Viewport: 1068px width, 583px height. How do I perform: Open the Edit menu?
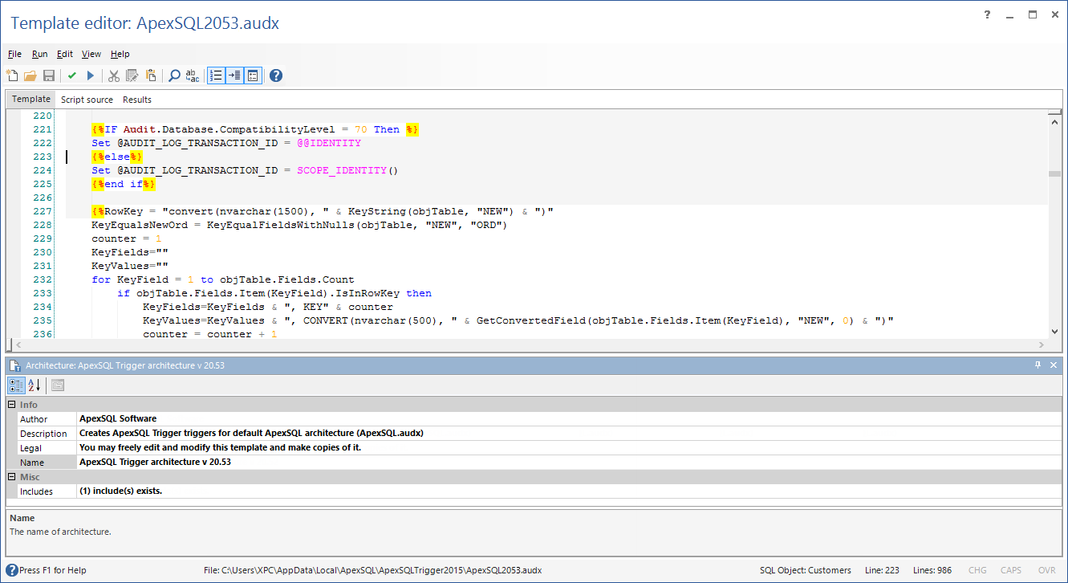[65, 54]
